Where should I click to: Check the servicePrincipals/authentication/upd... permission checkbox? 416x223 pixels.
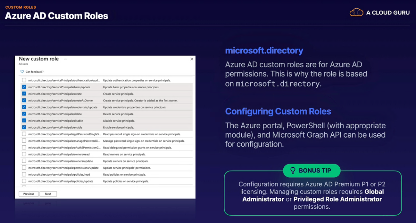[x=24, y=80]
